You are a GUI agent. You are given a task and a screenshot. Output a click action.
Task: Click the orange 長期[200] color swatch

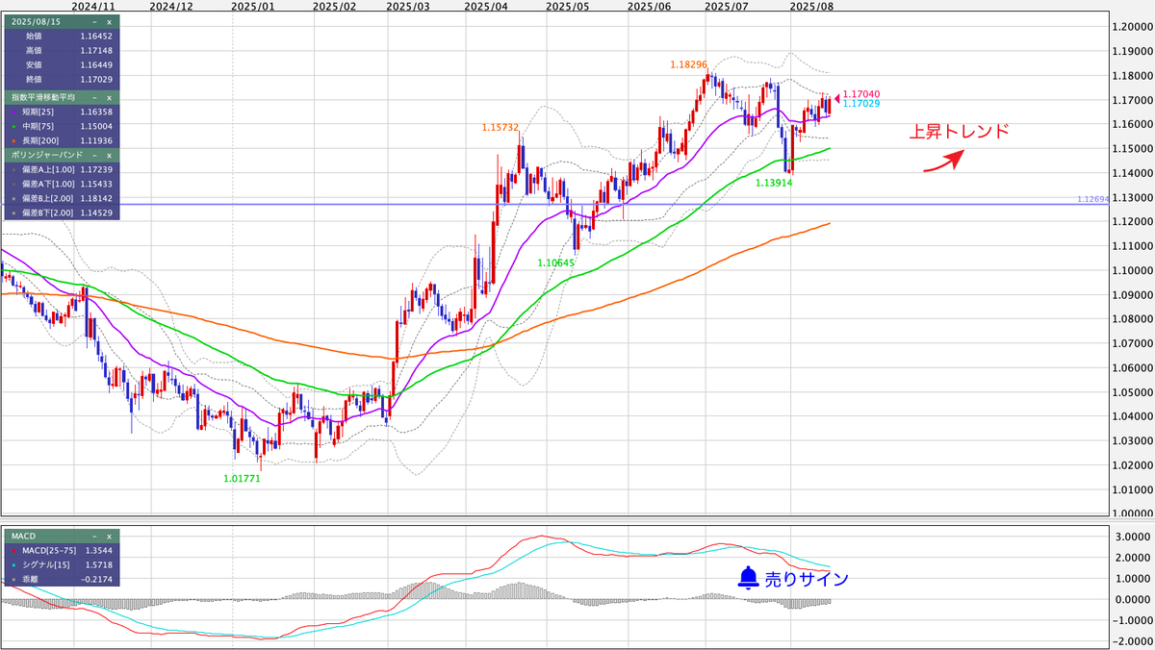pos(14,140)
